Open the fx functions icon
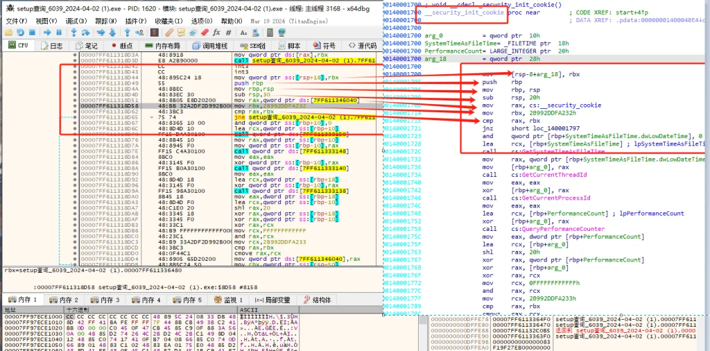710x351 pixels. tap(216, 33)
